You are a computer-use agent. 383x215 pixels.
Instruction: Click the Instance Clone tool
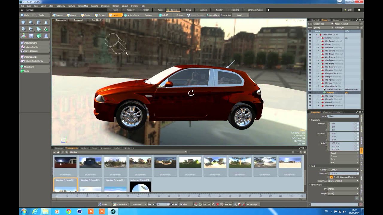(35, 43)
